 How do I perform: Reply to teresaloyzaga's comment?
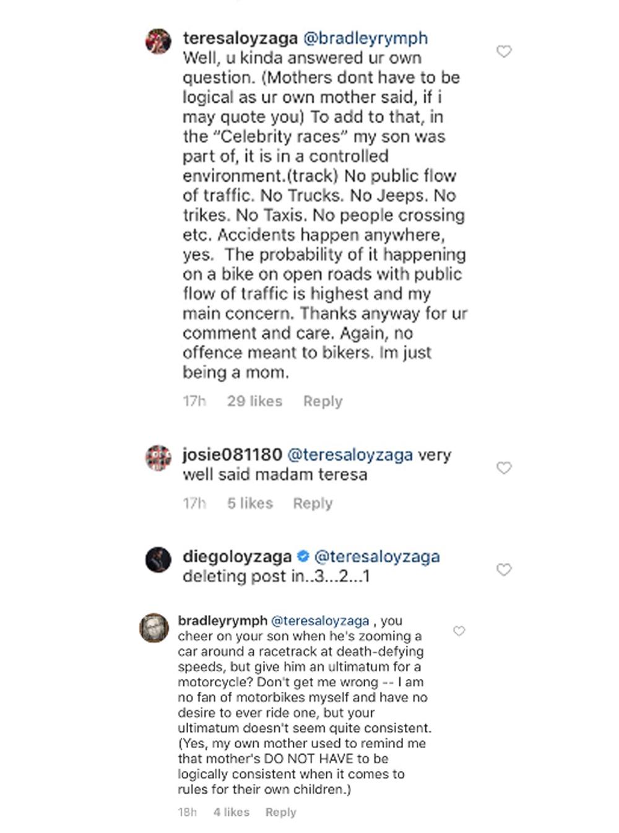click(x=322, y=401)
